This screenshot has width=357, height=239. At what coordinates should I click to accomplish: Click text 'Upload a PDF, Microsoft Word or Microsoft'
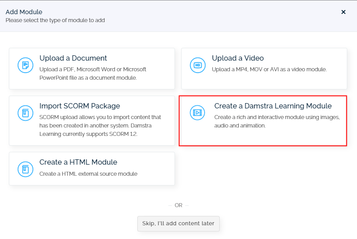(x=93, y=69)
